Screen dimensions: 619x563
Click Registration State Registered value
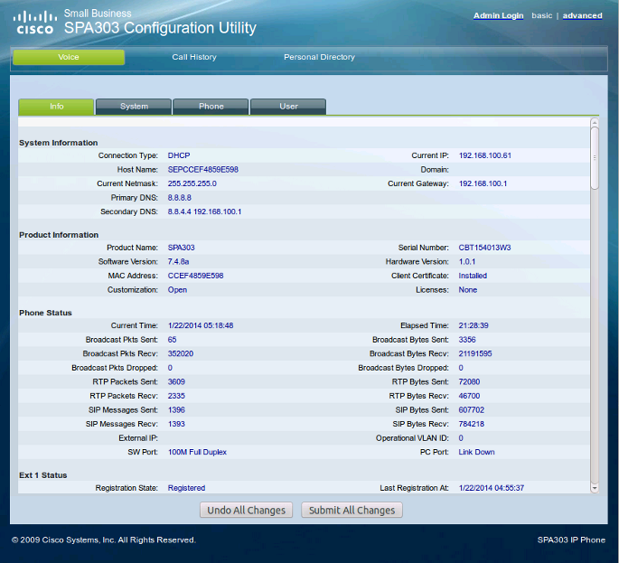click(186, 488)
